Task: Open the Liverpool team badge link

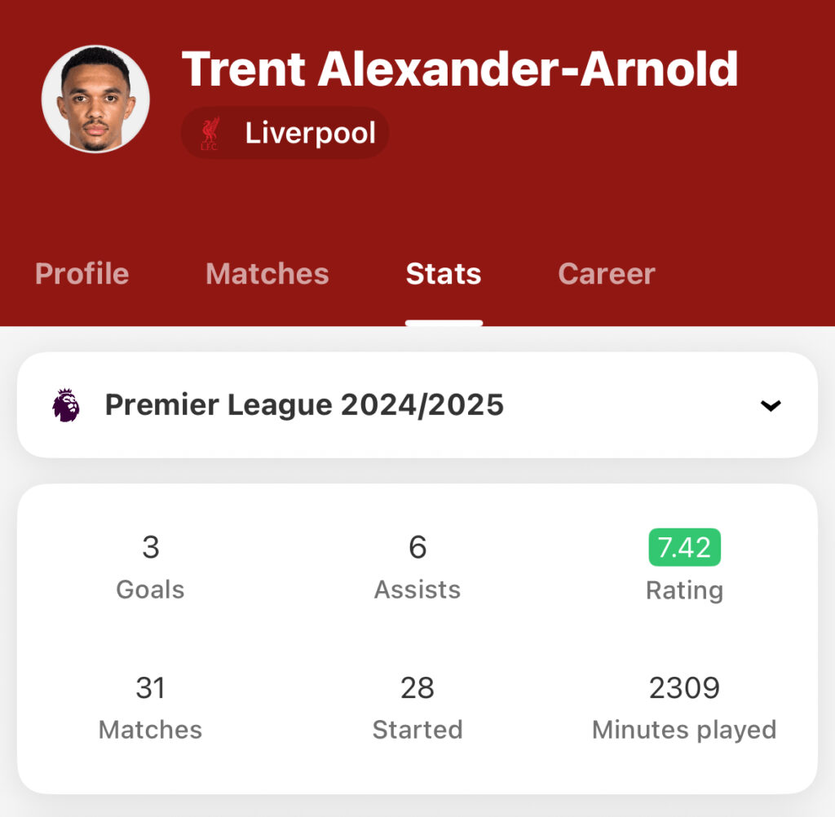Action: pyautogui.click(x=285, y=133)
